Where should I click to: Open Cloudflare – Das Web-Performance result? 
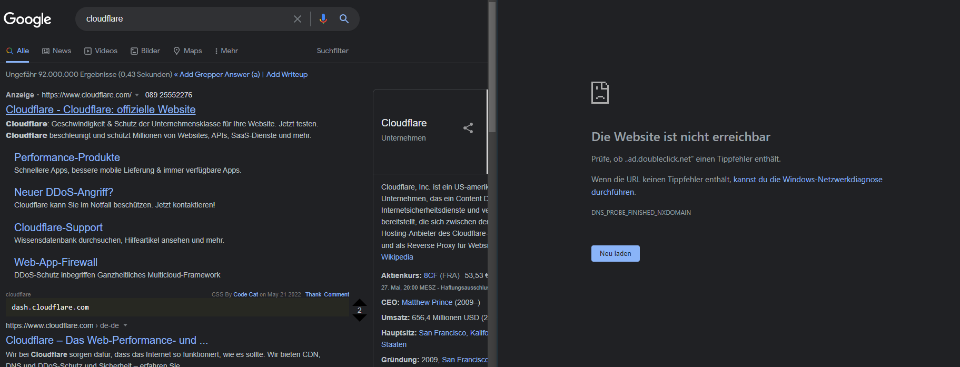point(107,340)
